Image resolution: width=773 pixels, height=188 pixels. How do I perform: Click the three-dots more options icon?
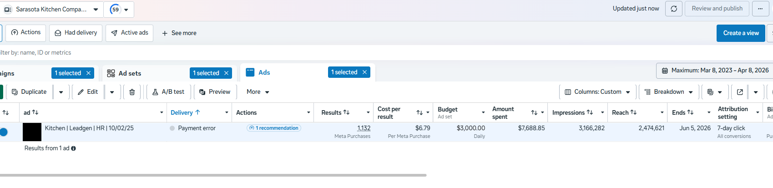pyautogui.click(x=760, y=9)
